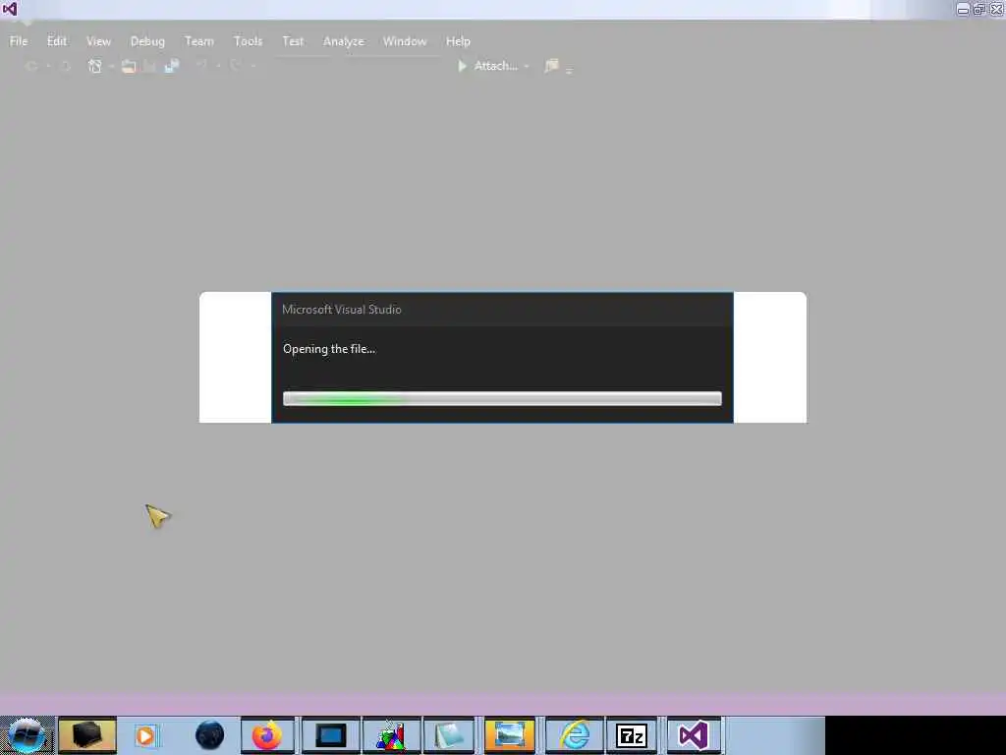The image size is (1006, 755).
Task: Open the Help menu
Action: point(458,41)
